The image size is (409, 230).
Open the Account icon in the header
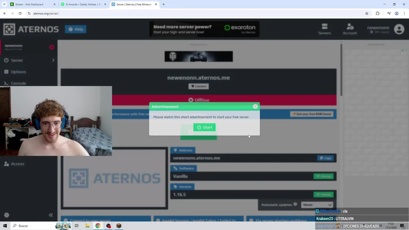(x=350, y=29)
